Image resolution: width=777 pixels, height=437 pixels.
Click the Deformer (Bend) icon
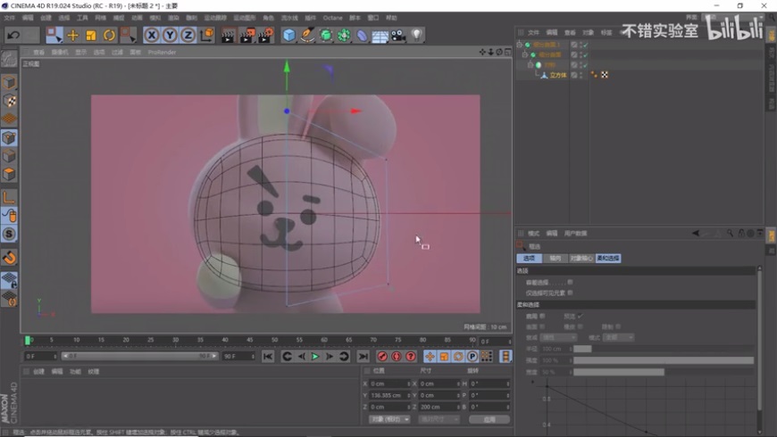[363, 36]
